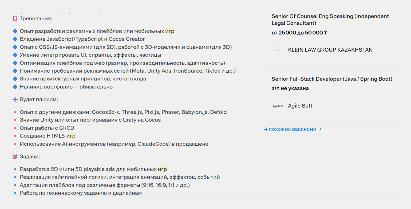Click highlighted word игр in mobile games requirement

(x=170, y=31)
